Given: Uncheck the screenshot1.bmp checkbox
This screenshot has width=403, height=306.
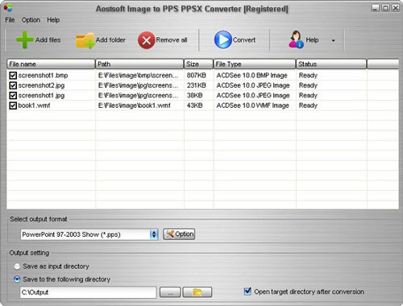Looking at the screenshot, I should point(13,76).
